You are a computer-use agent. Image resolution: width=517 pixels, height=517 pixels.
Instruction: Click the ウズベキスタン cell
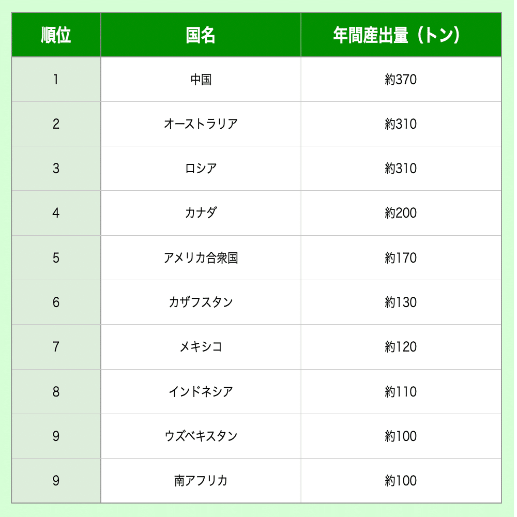201,436
